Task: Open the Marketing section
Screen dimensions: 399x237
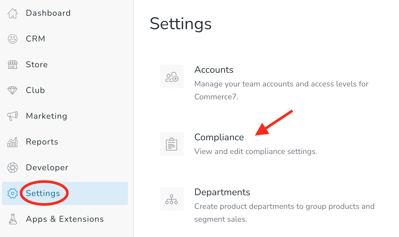Action: [x=46, y=116]
